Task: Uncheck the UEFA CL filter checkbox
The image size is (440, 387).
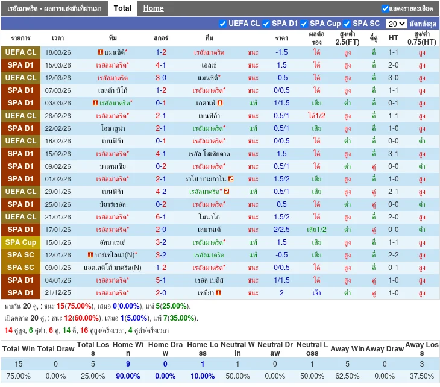Action: tap(222, 24)
